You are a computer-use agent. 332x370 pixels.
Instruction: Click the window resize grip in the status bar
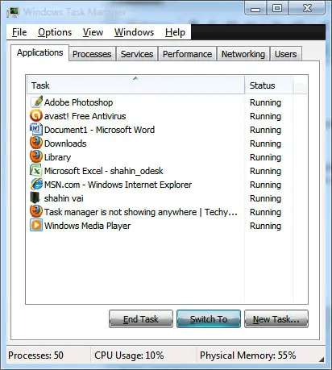(x=322, y=359)
